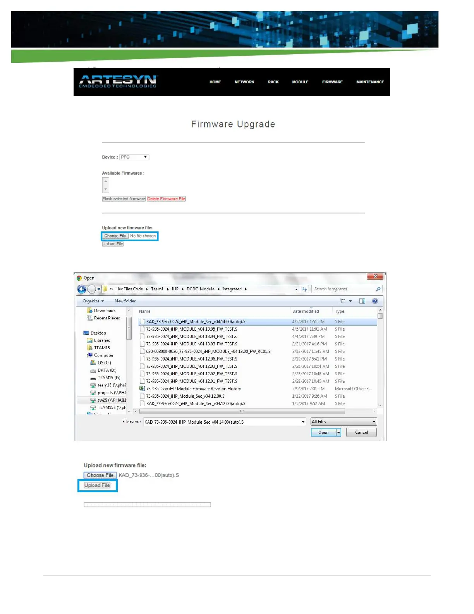This screenshot has width=474, height=614.
Task: Open the RACK menu item
Action: coord(273,82)
